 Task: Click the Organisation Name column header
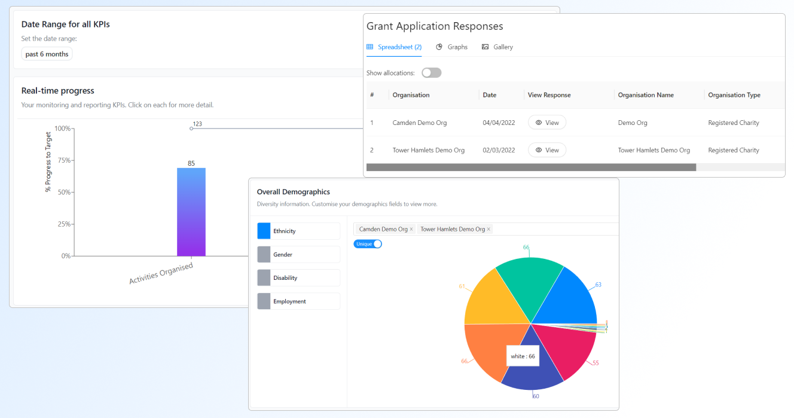pyautogui.click(x=646, y=95)
